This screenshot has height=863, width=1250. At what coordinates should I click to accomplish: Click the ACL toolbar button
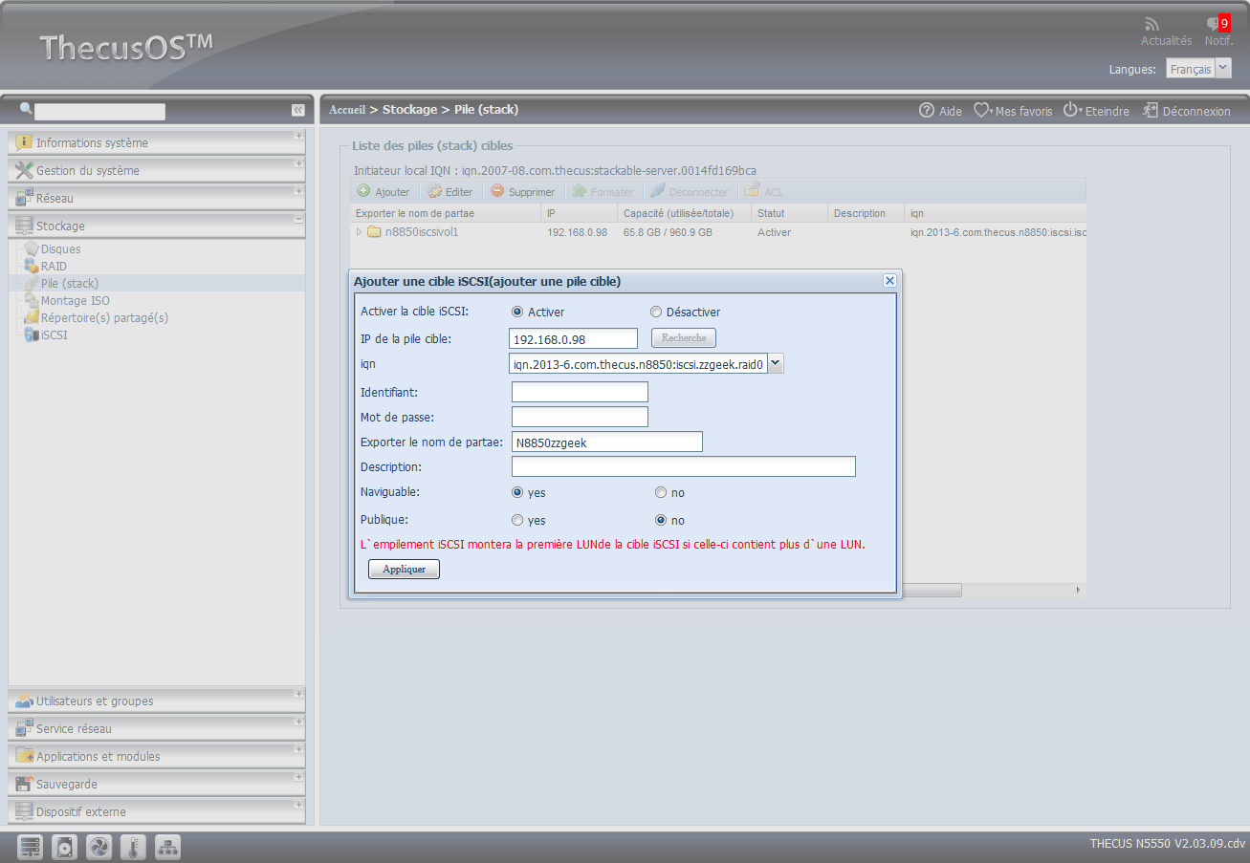click(x=764, y=191)
